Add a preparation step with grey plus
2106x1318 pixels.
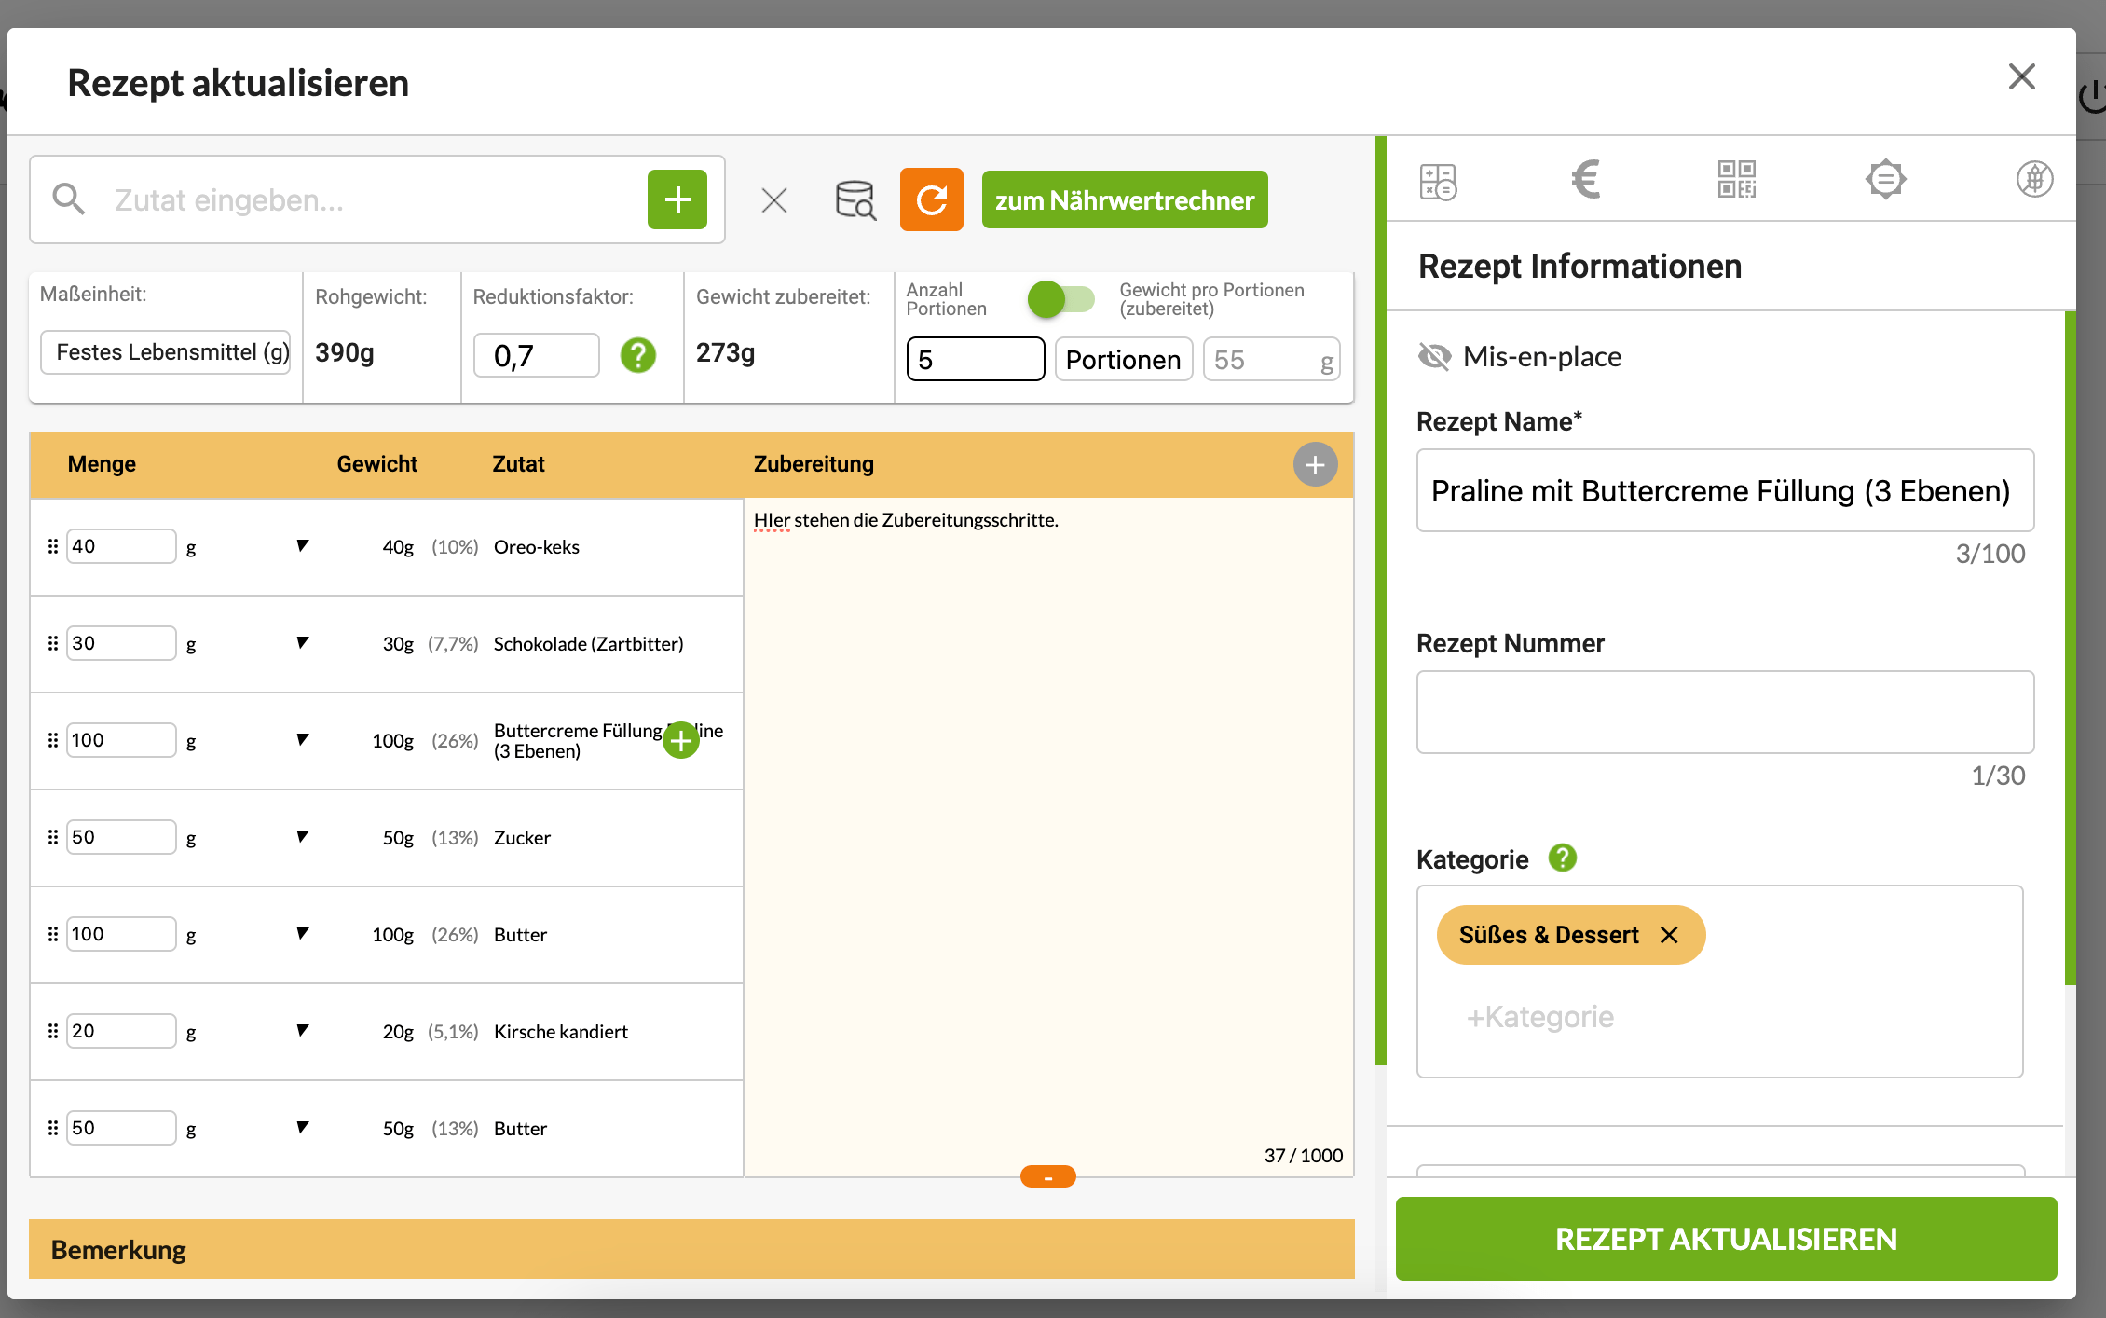pos(1316,464)
